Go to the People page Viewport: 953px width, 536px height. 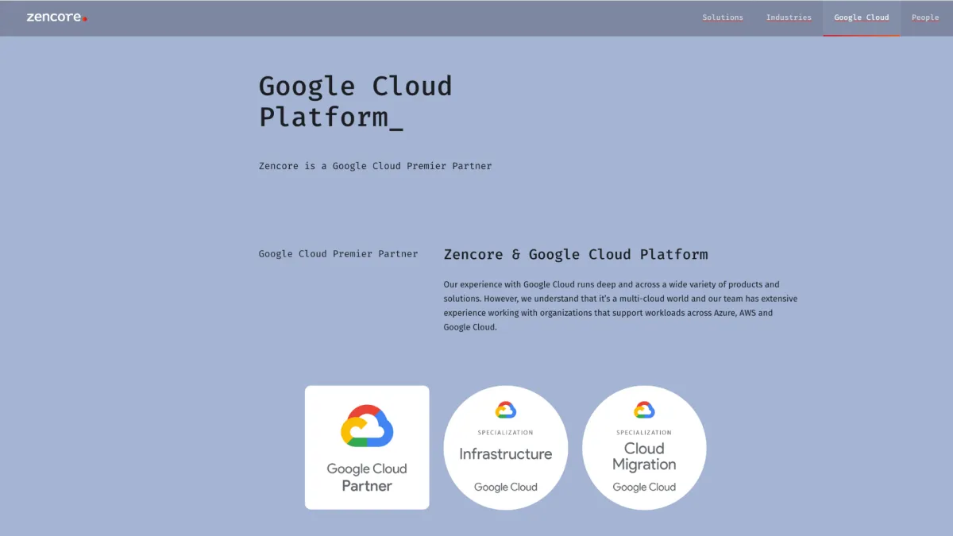925,17
